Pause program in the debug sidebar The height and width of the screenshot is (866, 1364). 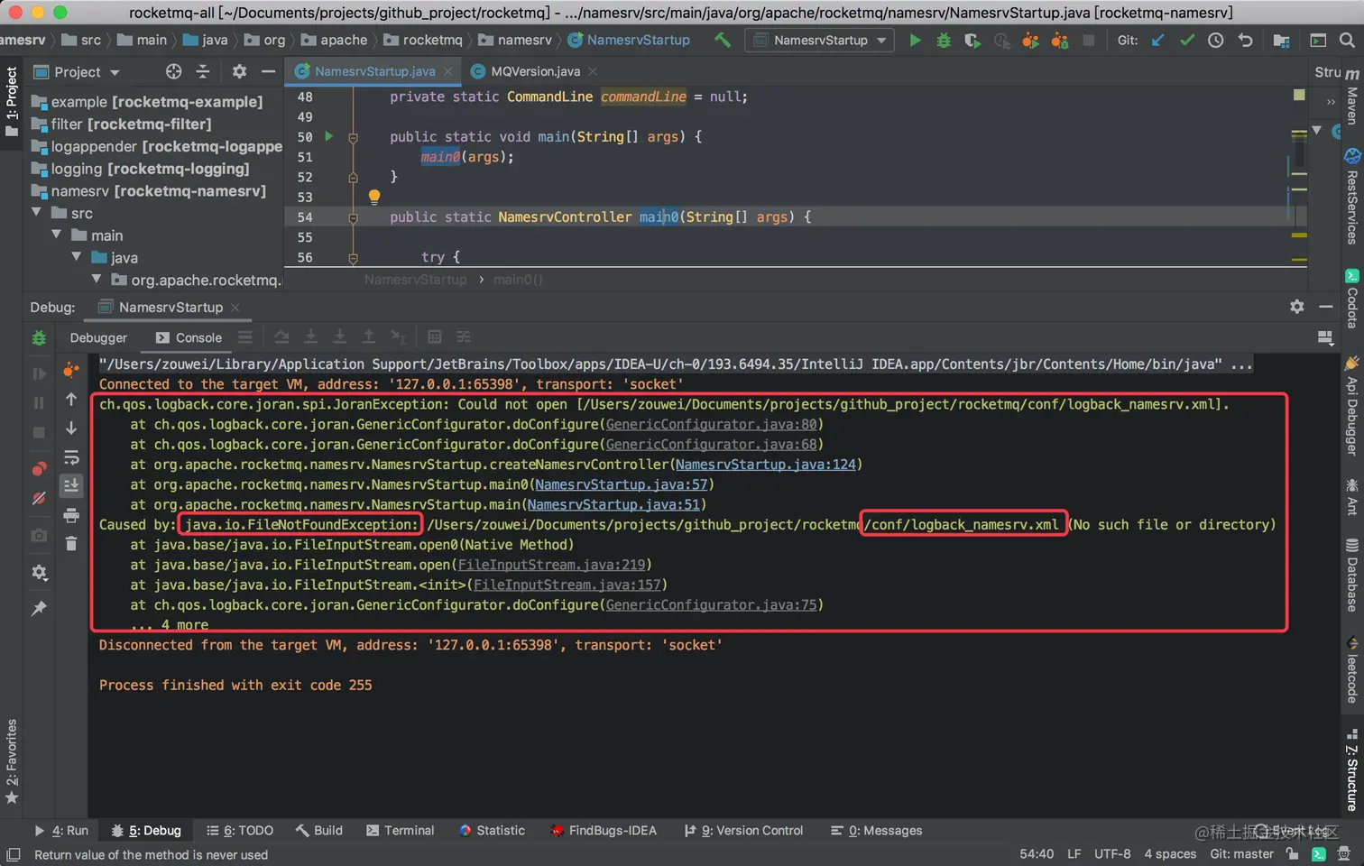39,403
